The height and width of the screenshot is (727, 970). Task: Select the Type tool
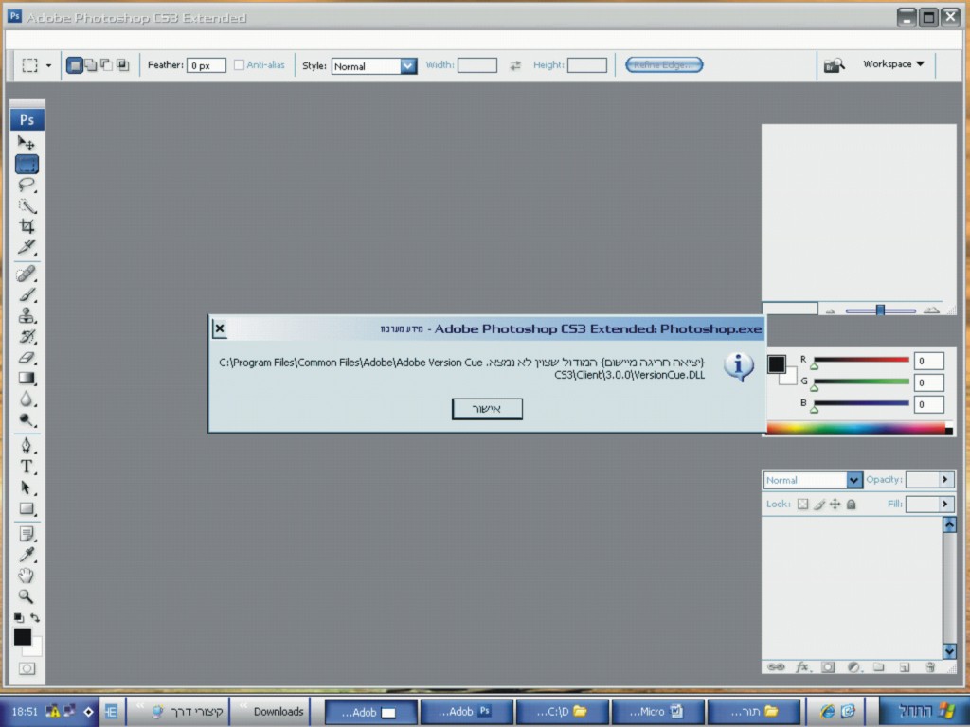[26, 467]
